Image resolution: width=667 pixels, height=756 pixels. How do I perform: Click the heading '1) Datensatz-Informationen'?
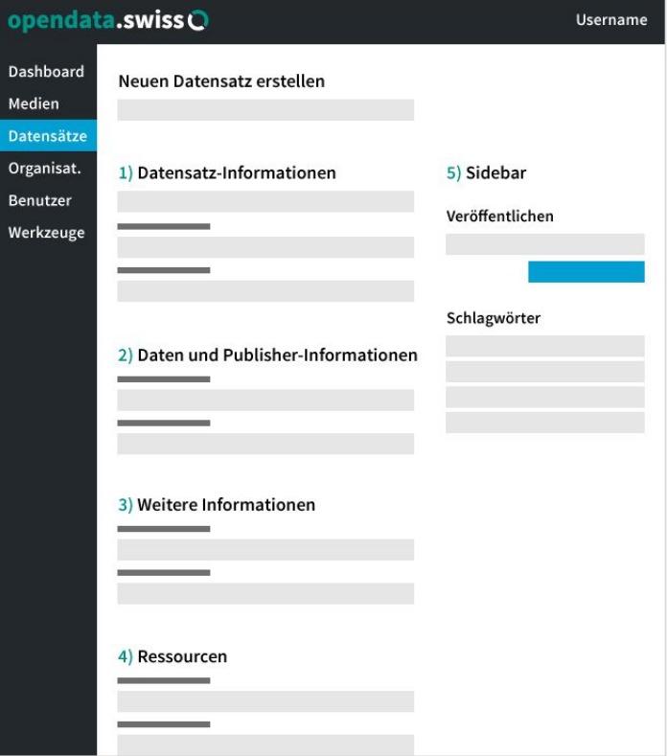tap(227, 172)
